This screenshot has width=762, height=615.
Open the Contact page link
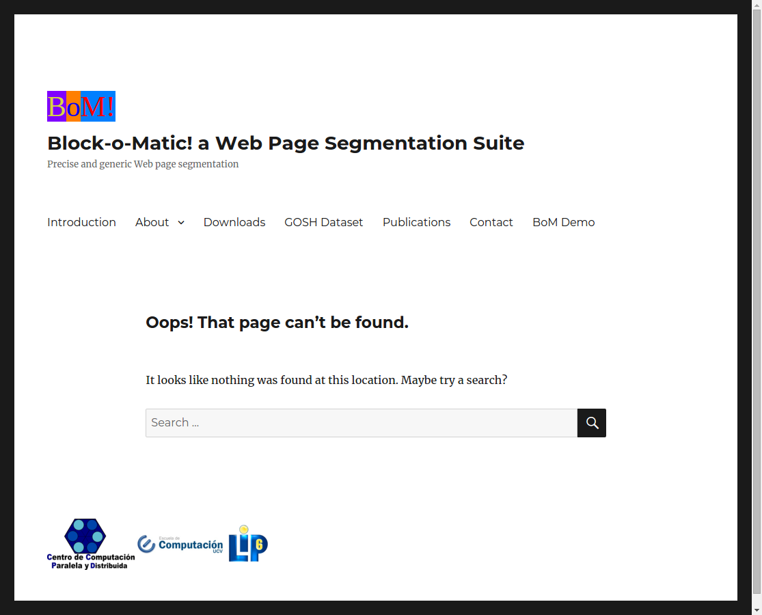pyautogui.click(x=491, y=222)
